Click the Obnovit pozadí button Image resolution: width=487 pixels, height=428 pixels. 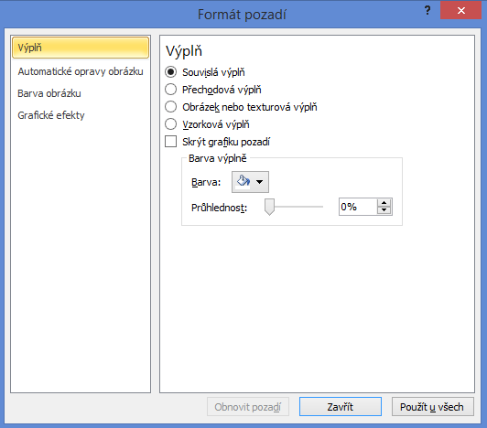[x=248, y=407]
